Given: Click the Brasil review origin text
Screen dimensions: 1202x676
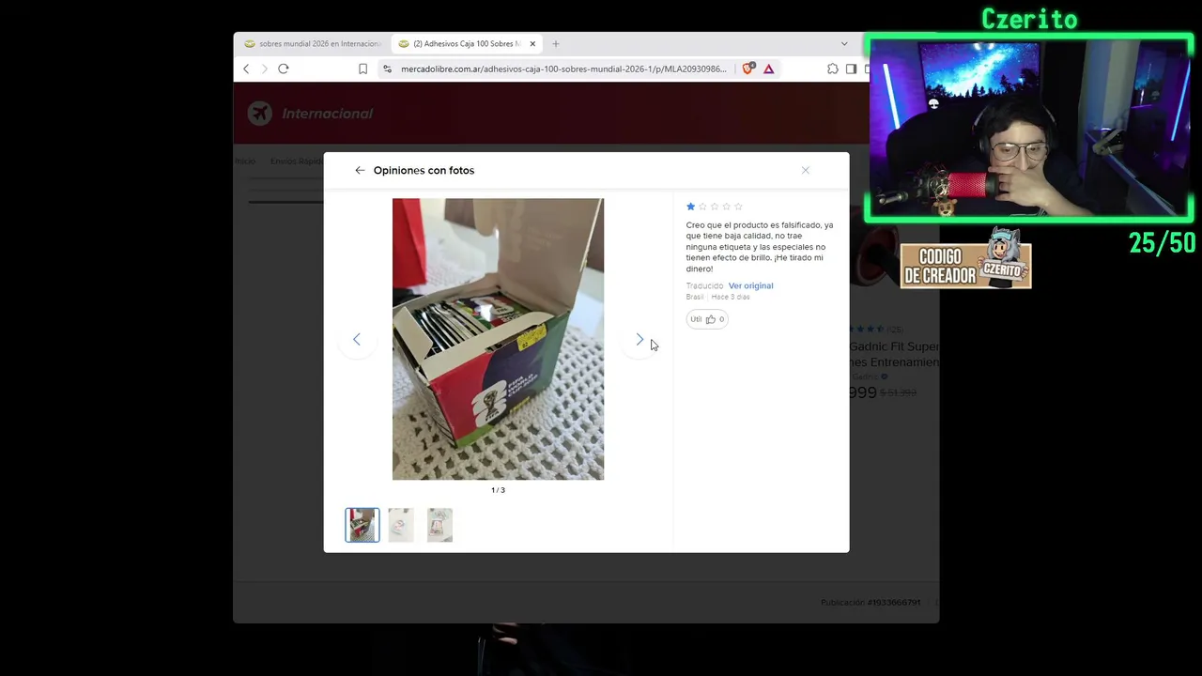Looking at the screenshot, I should point(695,297).
